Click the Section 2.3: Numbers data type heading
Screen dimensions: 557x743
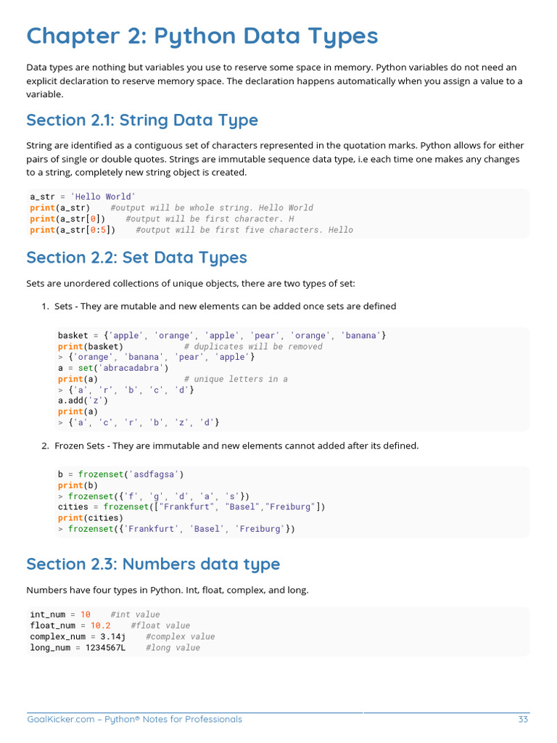(153, 564)
